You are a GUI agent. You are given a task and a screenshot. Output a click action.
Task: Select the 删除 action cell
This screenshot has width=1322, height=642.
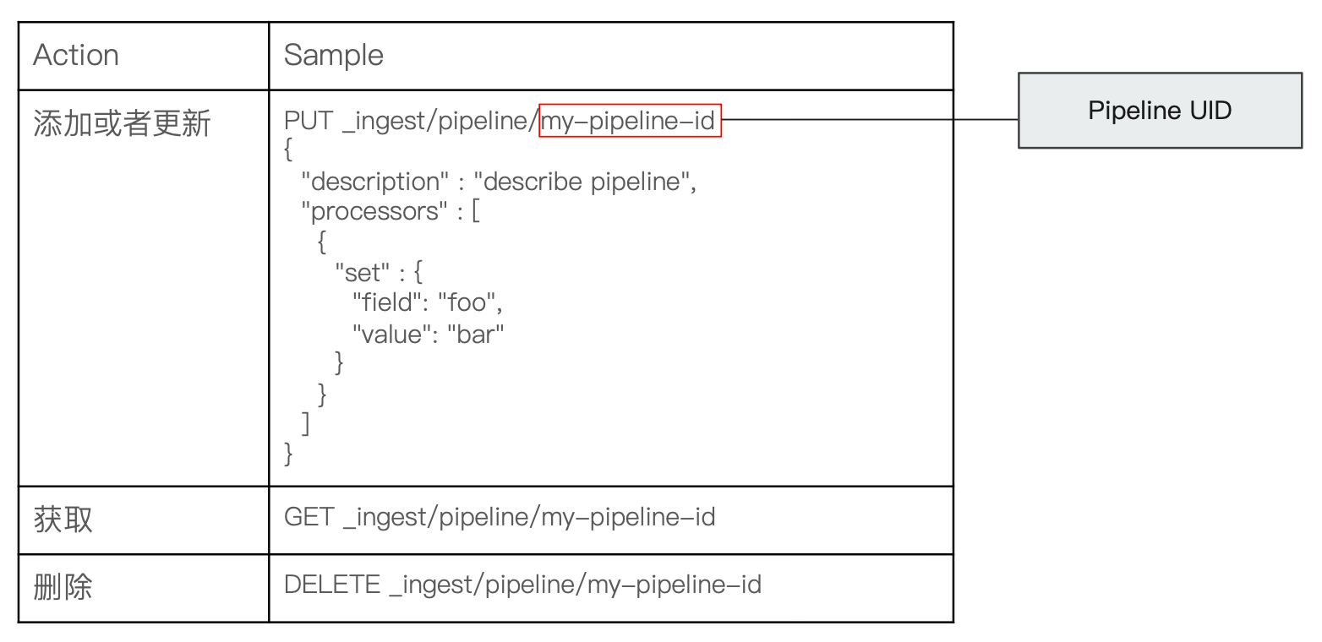[63, 587]
